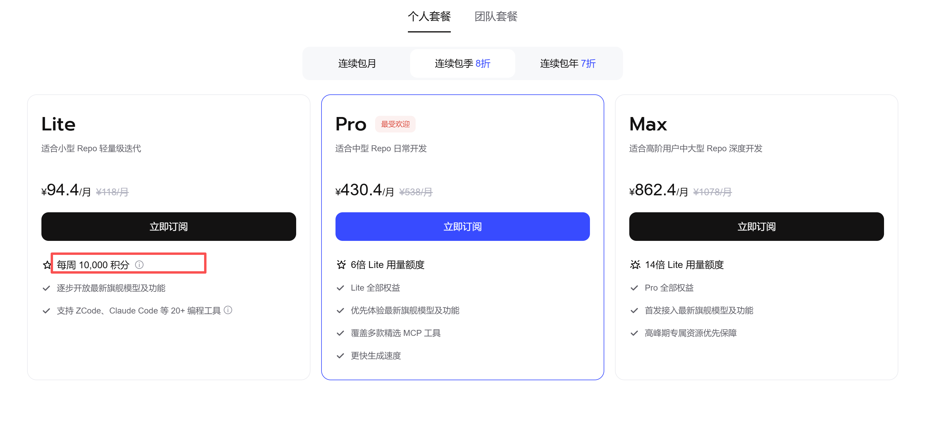
Task: Click checkmark beside 更快生成速度
Action: [340, 356]
